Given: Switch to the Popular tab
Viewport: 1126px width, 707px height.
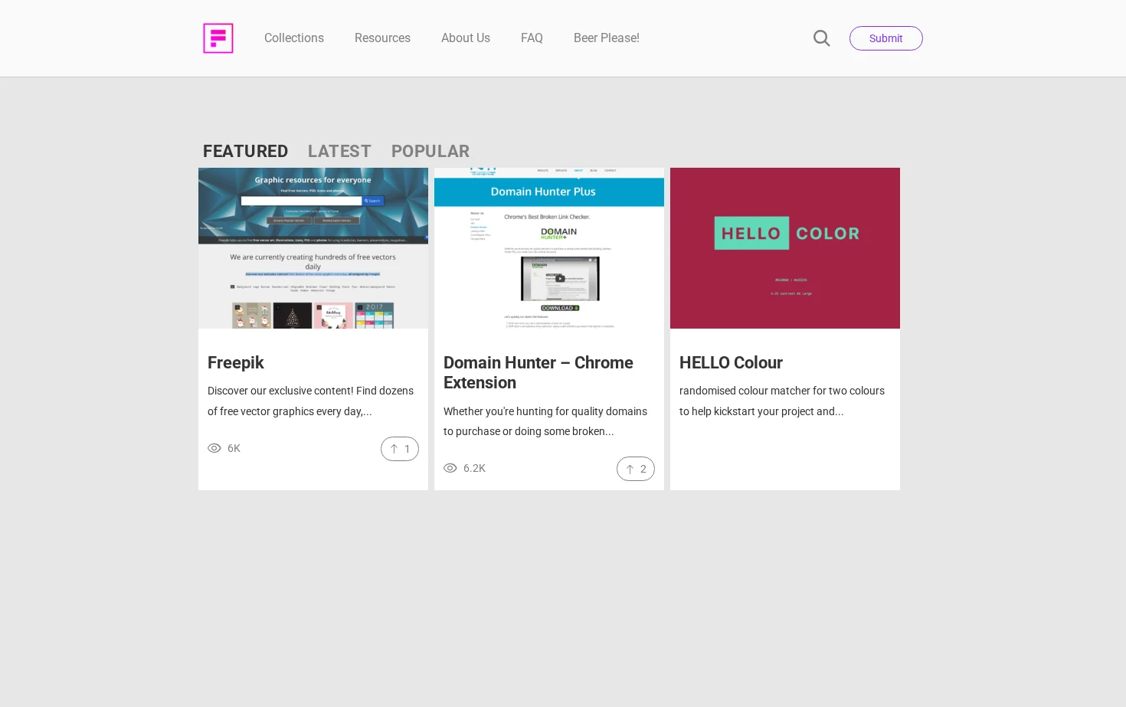Looking at the screenshot, I should coord(430,152).
